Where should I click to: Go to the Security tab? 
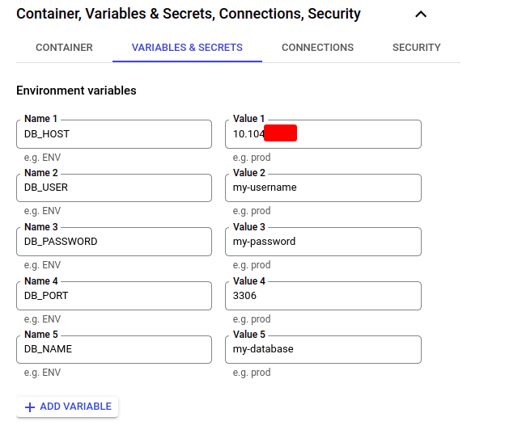(x=416, y=48)
